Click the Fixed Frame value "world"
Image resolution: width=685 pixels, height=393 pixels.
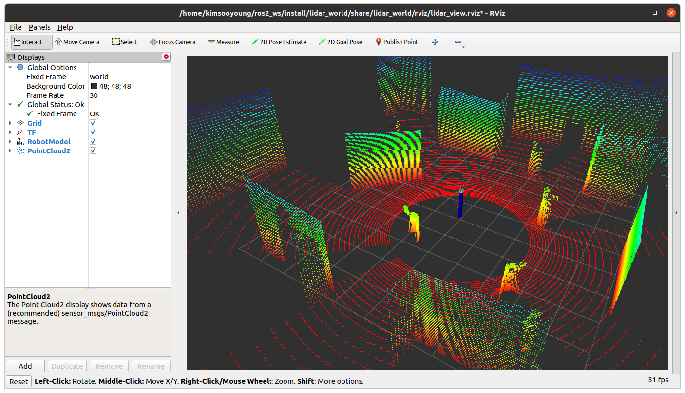[99, 77]
